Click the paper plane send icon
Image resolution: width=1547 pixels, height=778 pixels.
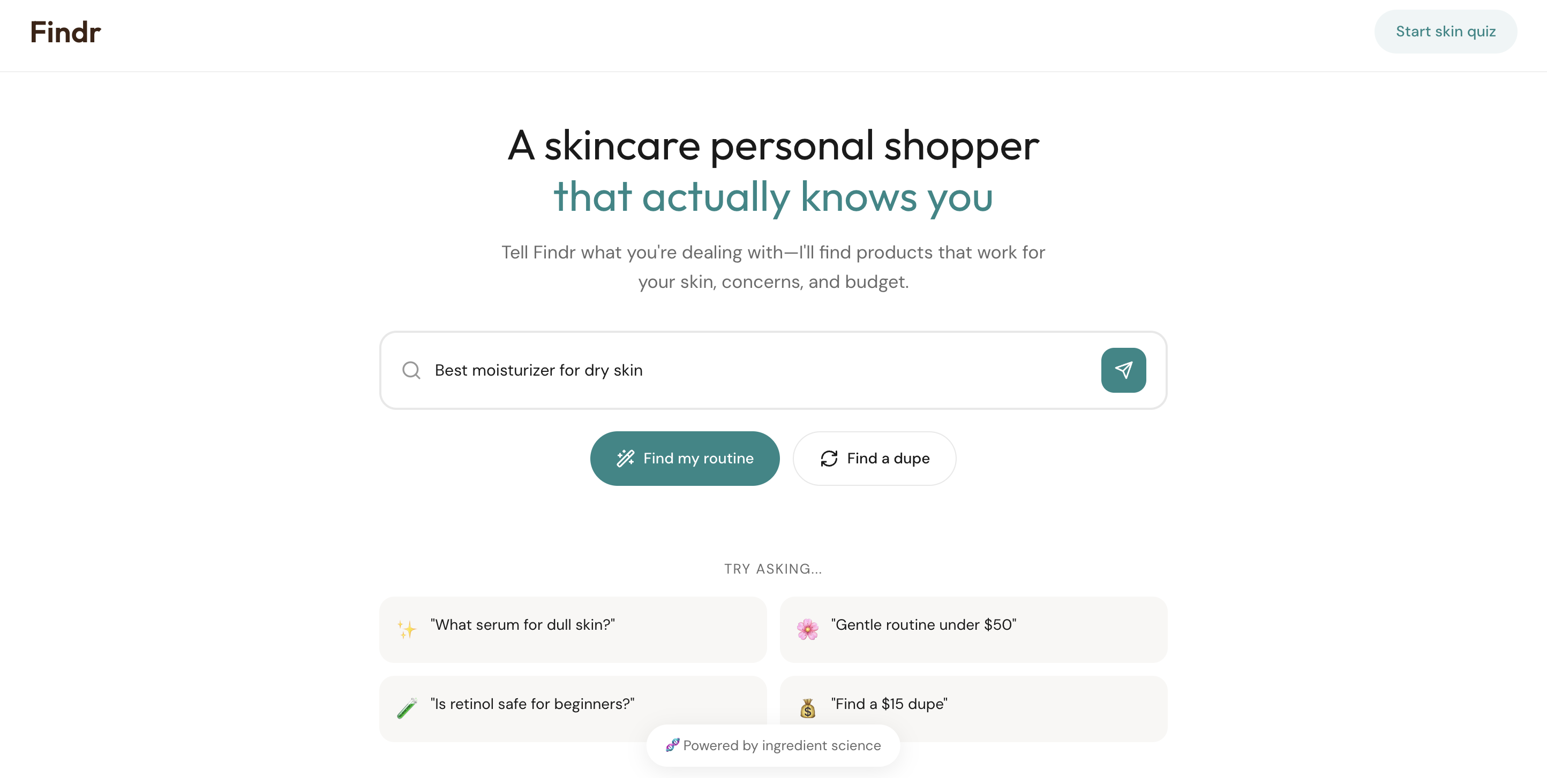point(1124,370)
